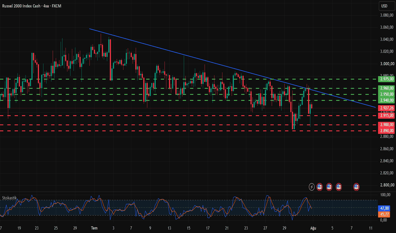396x233 pixels.
Task: Click the Tem month label on time axis
Action: (94, 228)
